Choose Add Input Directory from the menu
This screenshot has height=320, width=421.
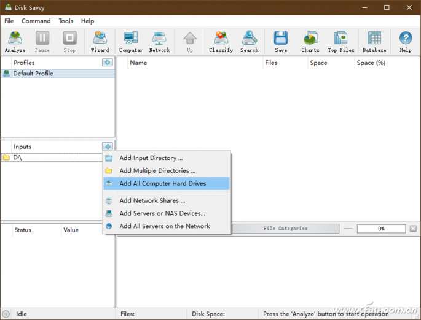point(167,158)
